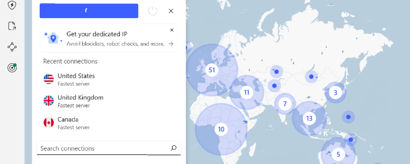
Task: Click the X next to the power icon
Action: [171, 11]
